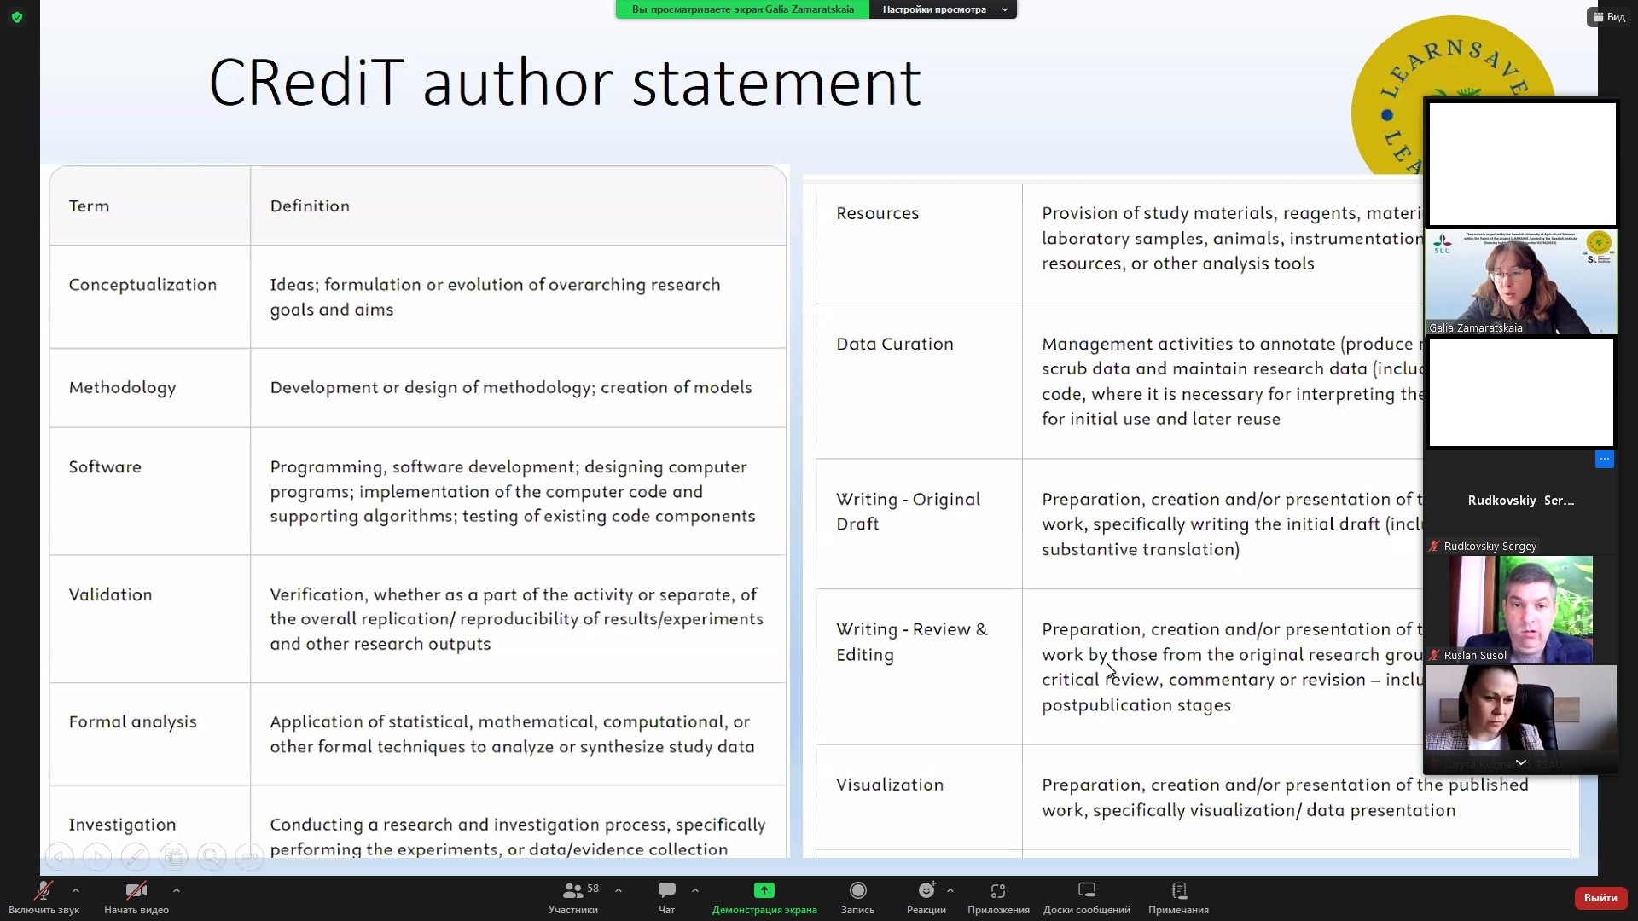Expand the chat options arrow
The height and width of the screenshot is (921, 1638).
(695, 890)
